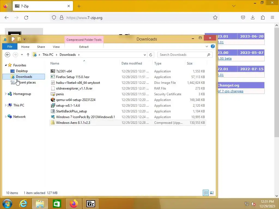Select Compressed Folder Tools contextual tab
The height and width of the screenshot is (209, 279).
(x=84, y=40)
